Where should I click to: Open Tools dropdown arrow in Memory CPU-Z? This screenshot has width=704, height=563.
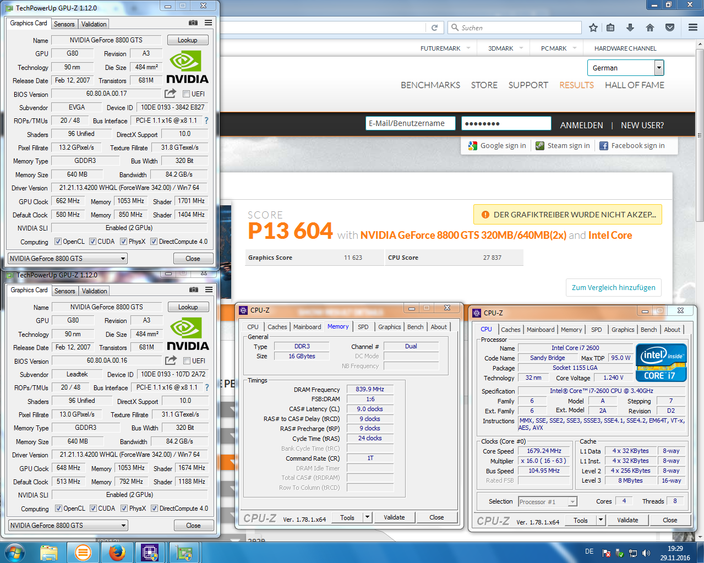(368, 517)
